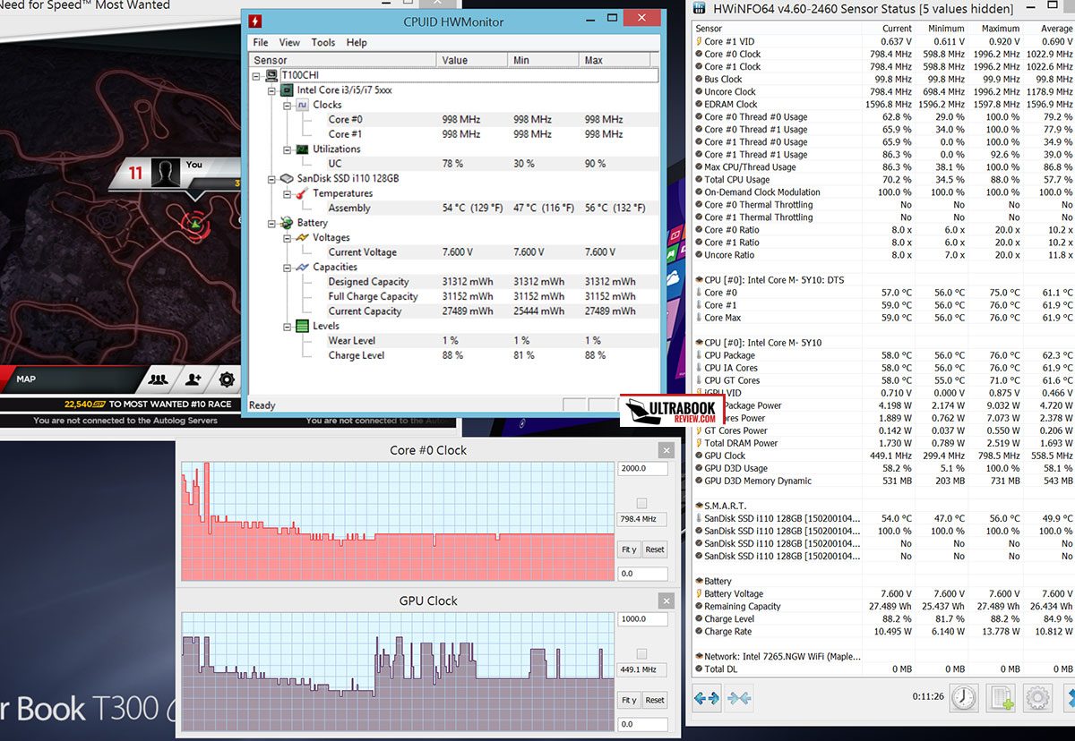Click Reset on Core #0 Clock graph

[x=655, y=549]
